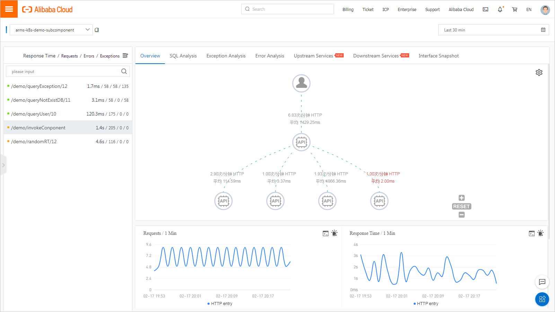Focus the top Search field
The height and width of the screenshot is (312, 555).
point(288,9)
